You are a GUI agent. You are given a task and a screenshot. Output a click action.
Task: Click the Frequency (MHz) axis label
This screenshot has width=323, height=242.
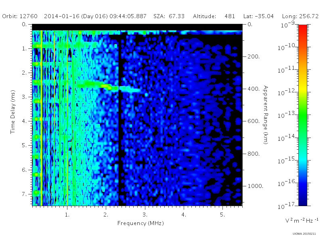[x=141, y=223]
